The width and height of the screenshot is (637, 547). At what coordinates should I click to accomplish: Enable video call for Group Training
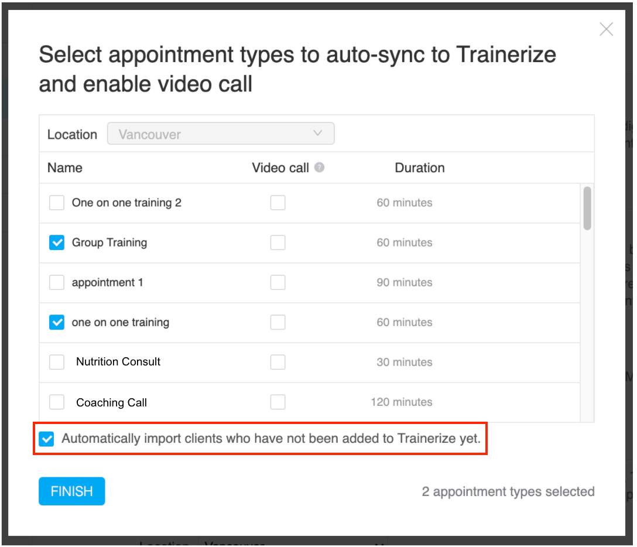coord(278,242)
